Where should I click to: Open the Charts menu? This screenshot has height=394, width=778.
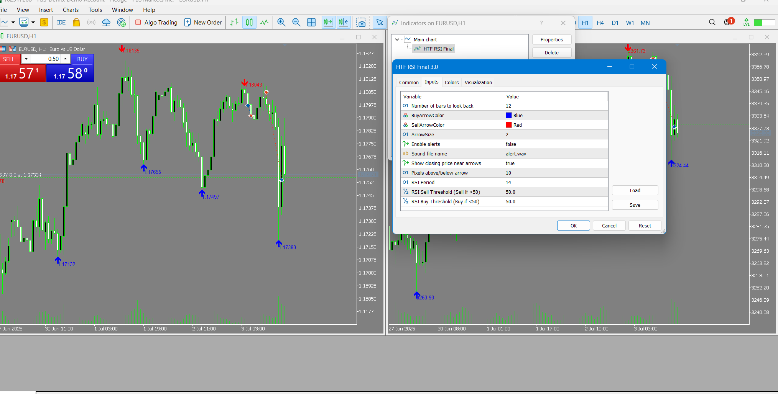(x=71, y=10)
